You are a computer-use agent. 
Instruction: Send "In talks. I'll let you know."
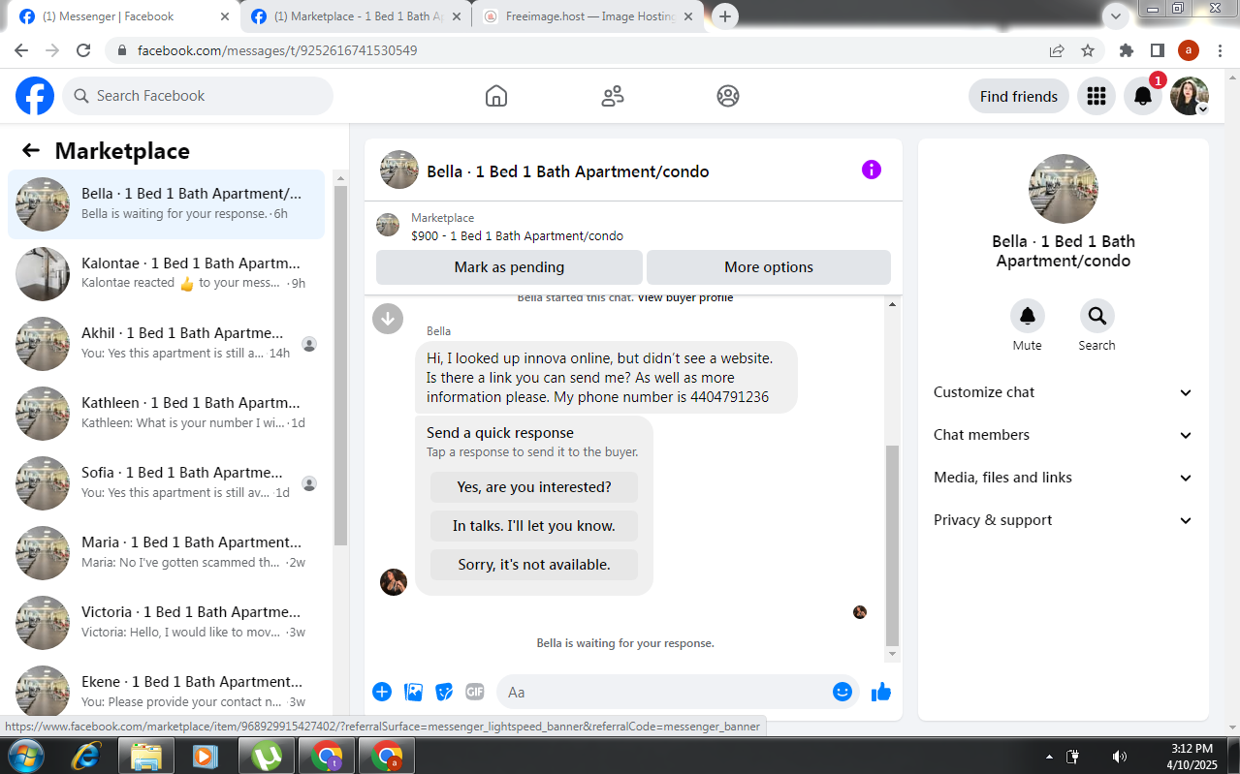(534, 526)
